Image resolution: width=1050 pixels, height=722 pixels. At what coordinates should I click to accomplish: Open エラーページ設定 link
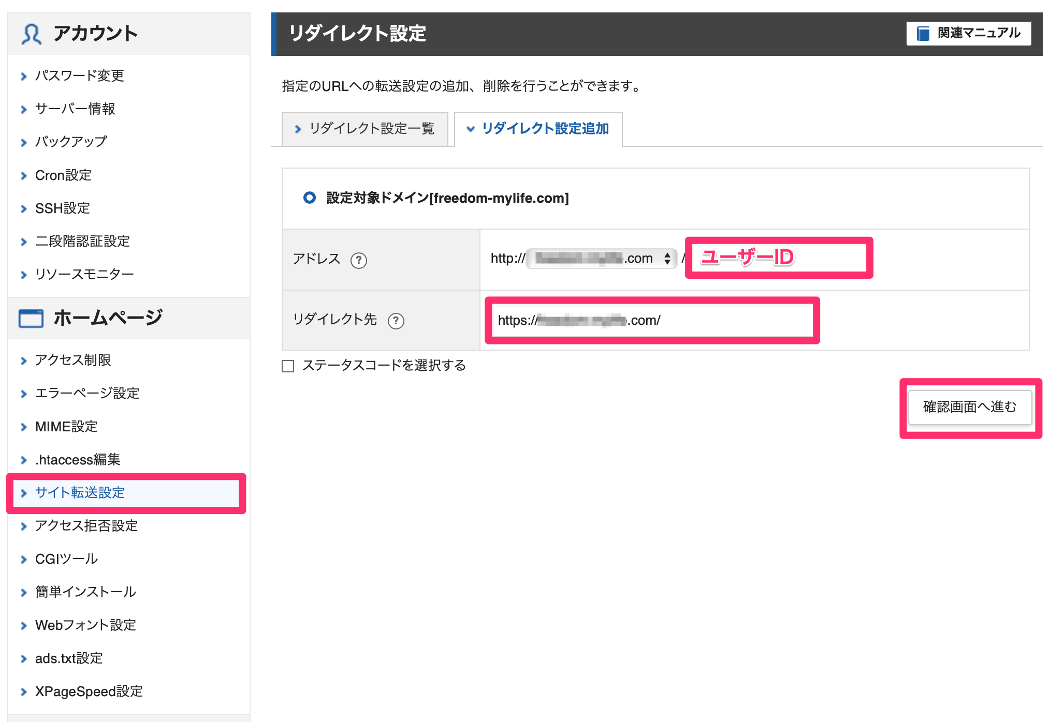pyautogui.click(x=87, y=393)
